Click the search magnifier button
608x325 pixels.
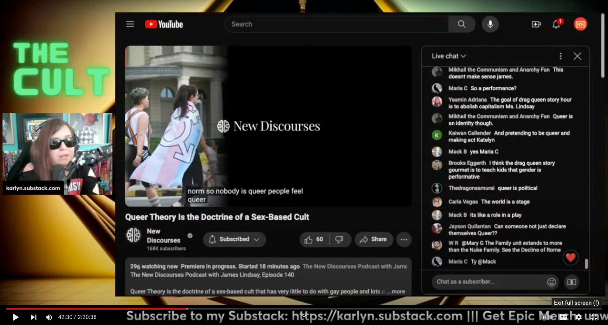462,24
